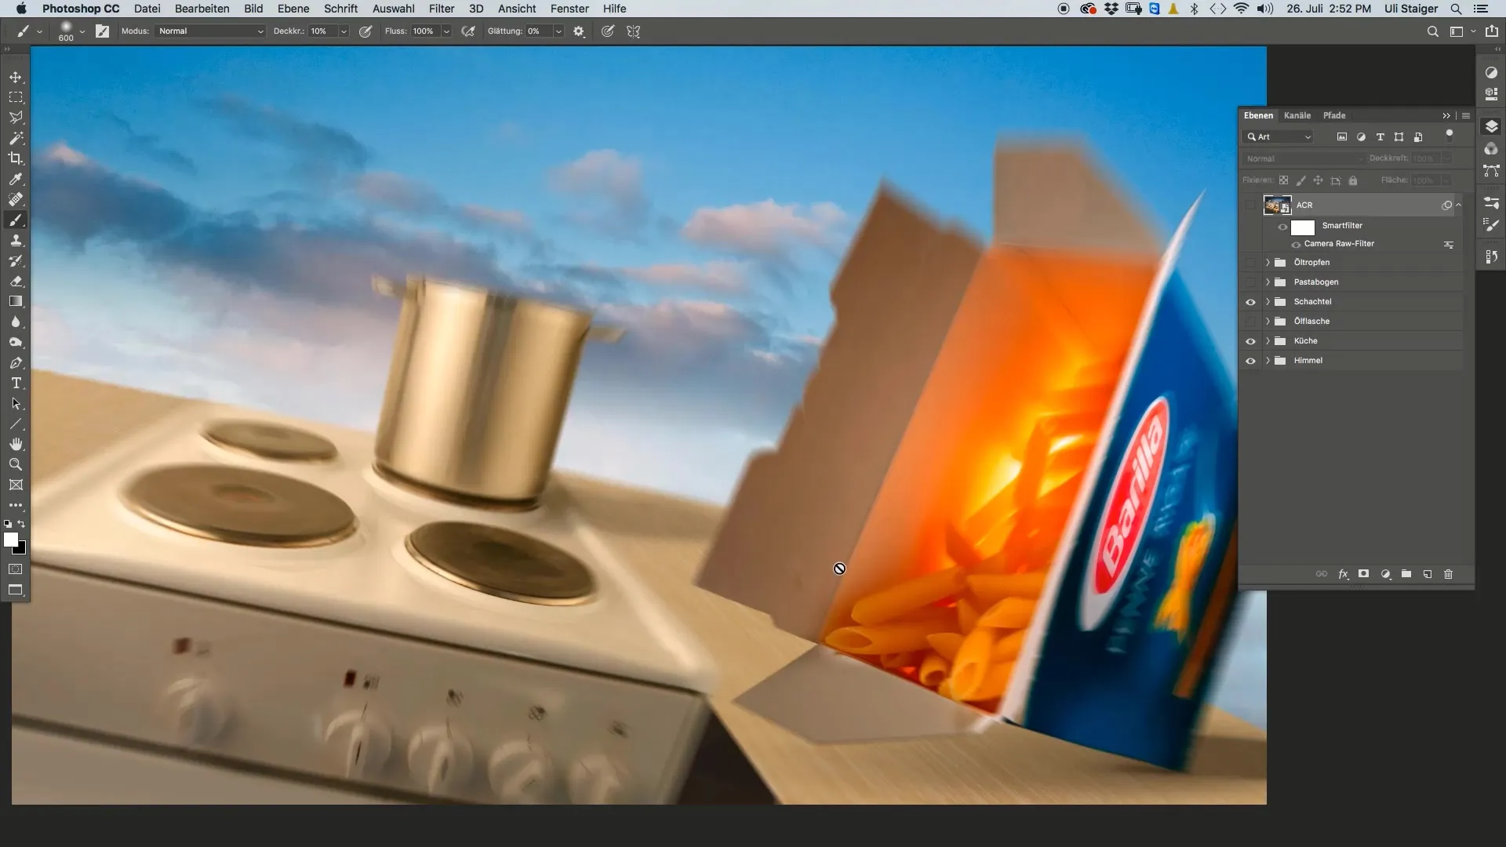
Task: Select the Brush tool in toolbar
Action: click(16, 220)
